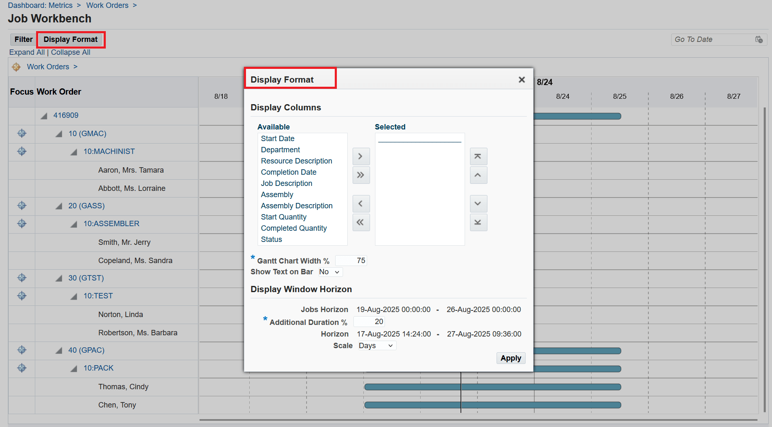772x427 pixels.
Task: Collapse work order 416909 tree node
Action: (x=44, y=116)
